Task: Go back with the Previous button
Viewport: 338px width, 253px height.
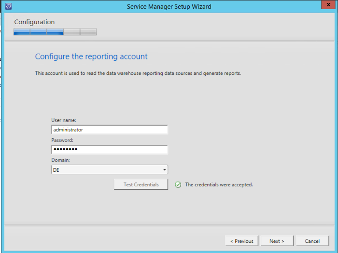Action: [241, 241]
